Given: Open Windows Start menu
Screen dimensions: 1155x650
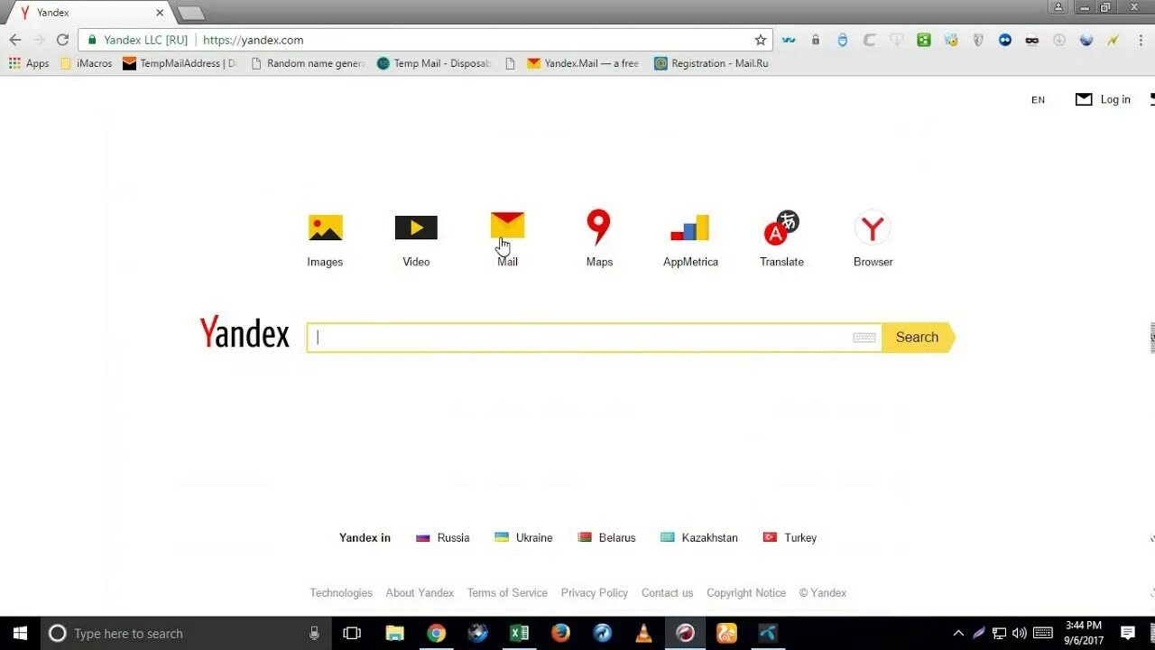Looking at the screenshot, I should click(x=20, y=633).
